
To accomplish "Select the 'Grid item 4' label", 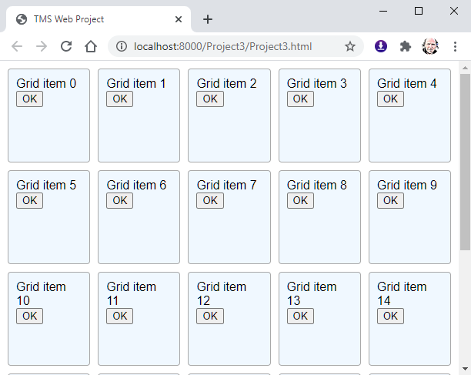I will (x=407, y=83).
